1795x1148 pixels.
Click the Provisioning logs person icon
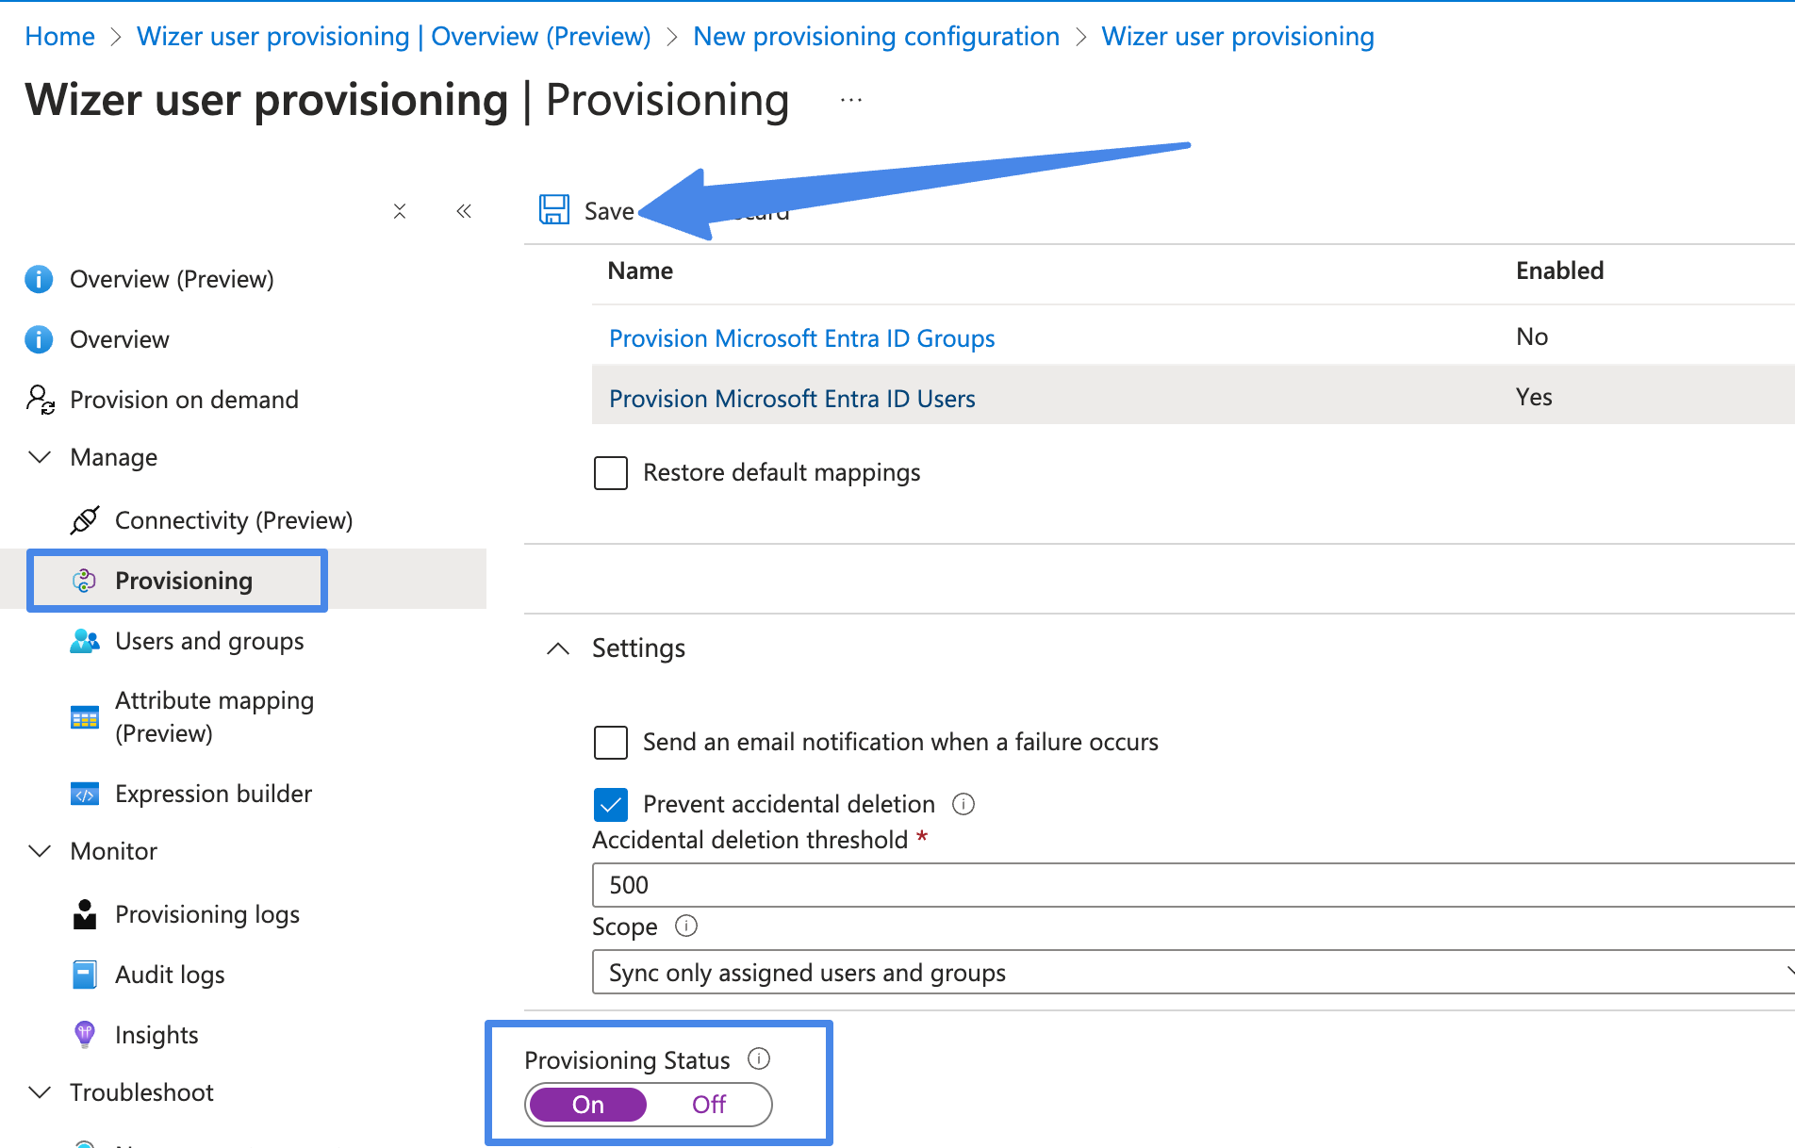[x=85, y=913]
